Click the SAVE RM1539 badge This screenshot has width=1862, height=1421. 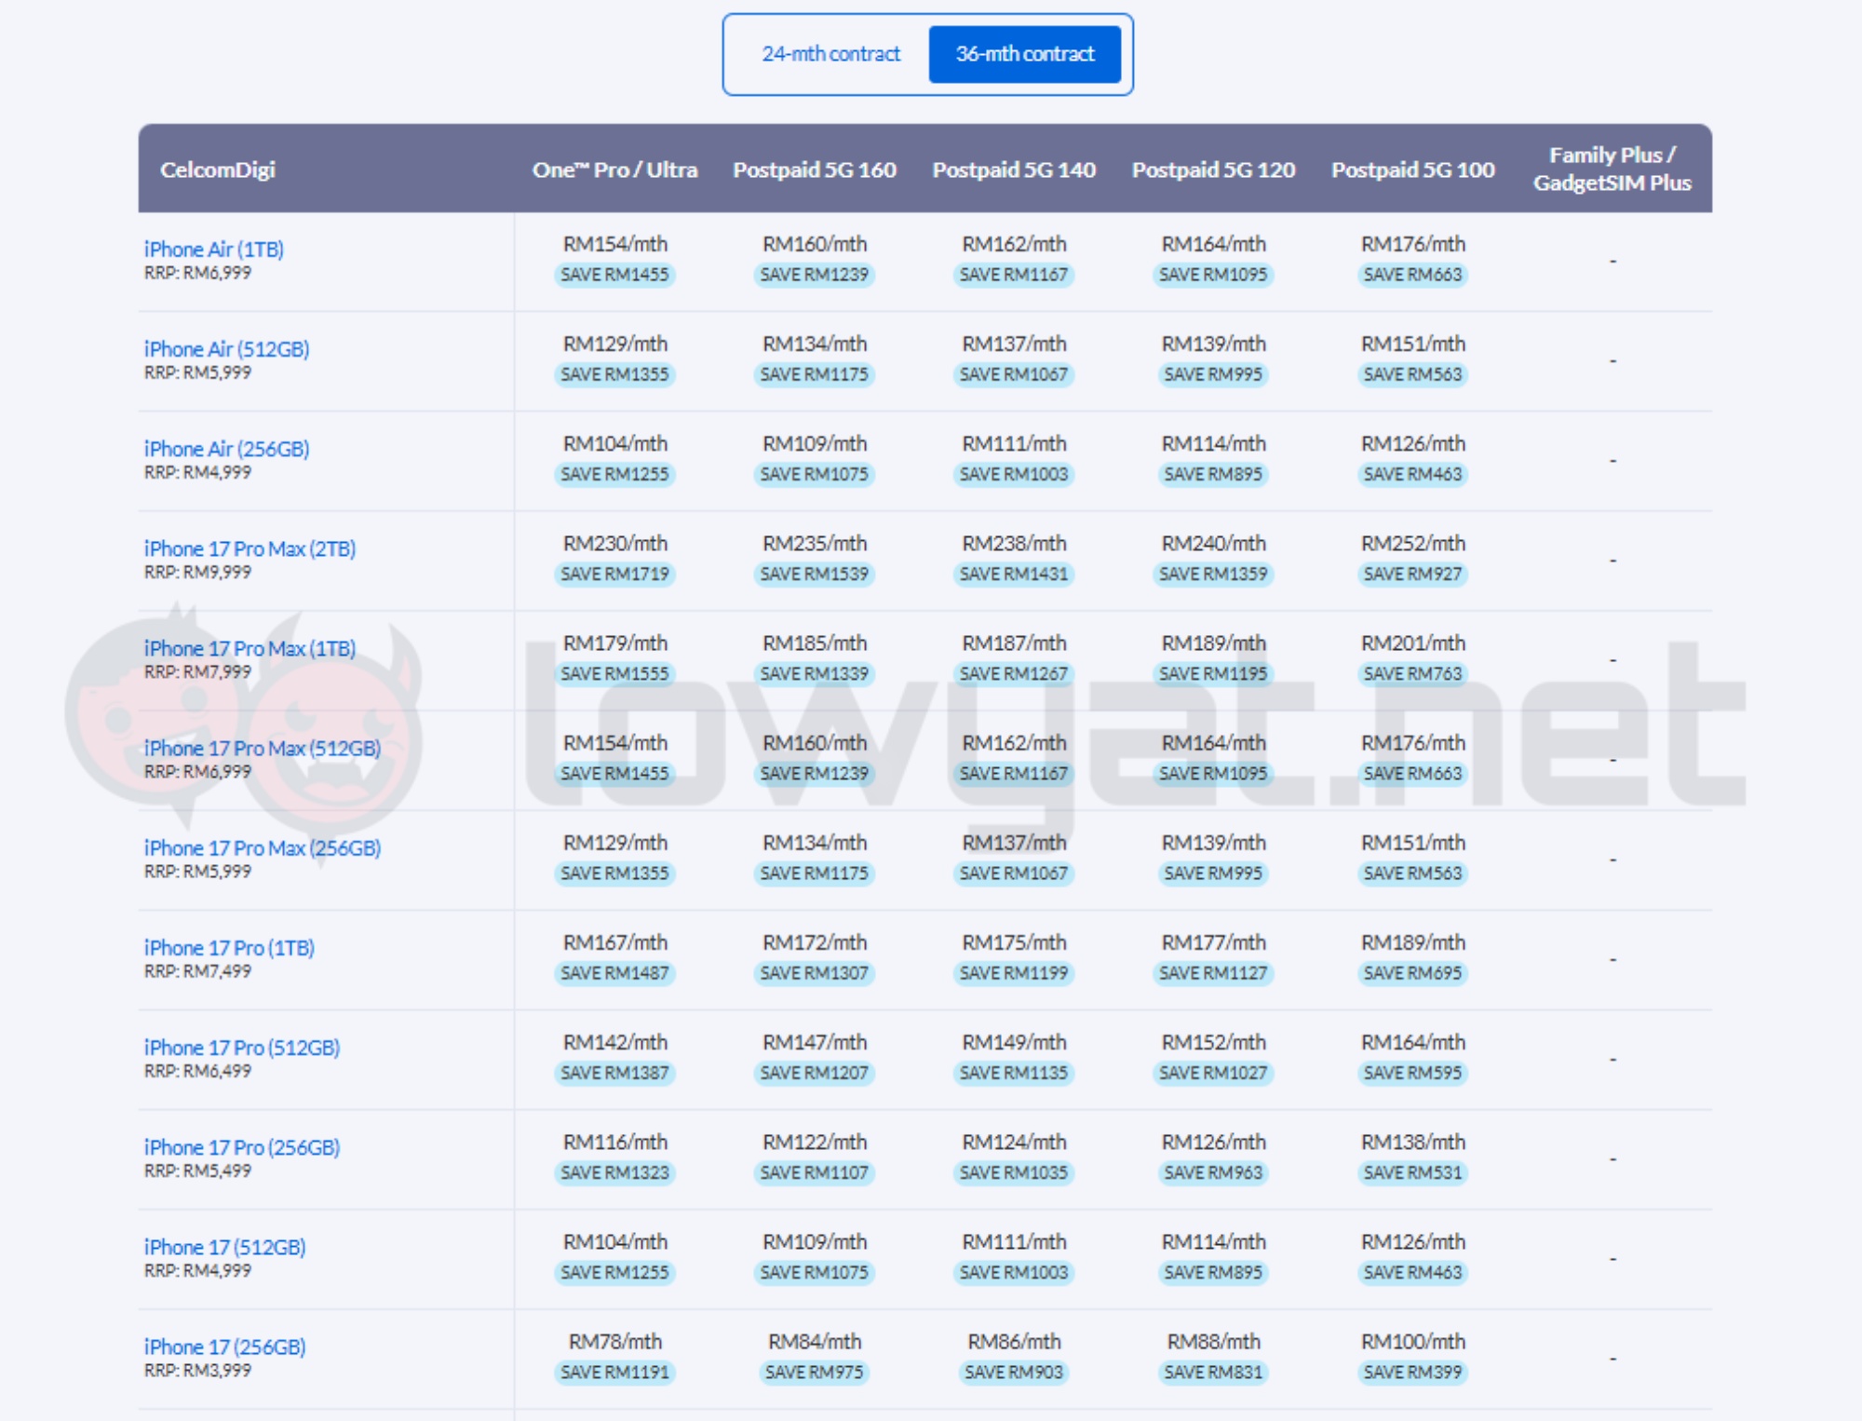[814, 574]
